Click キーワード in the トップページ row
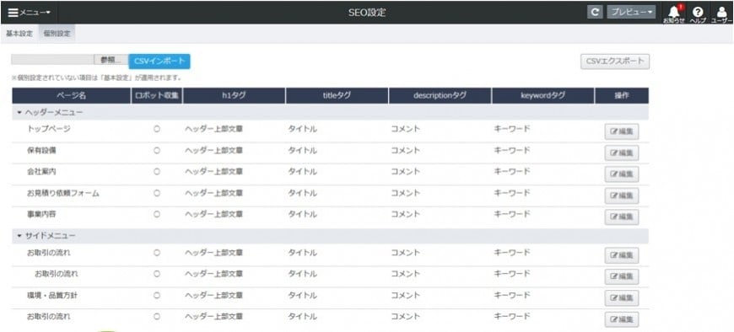The height and width of the screenshot is (332, 734). pos(512,129)
